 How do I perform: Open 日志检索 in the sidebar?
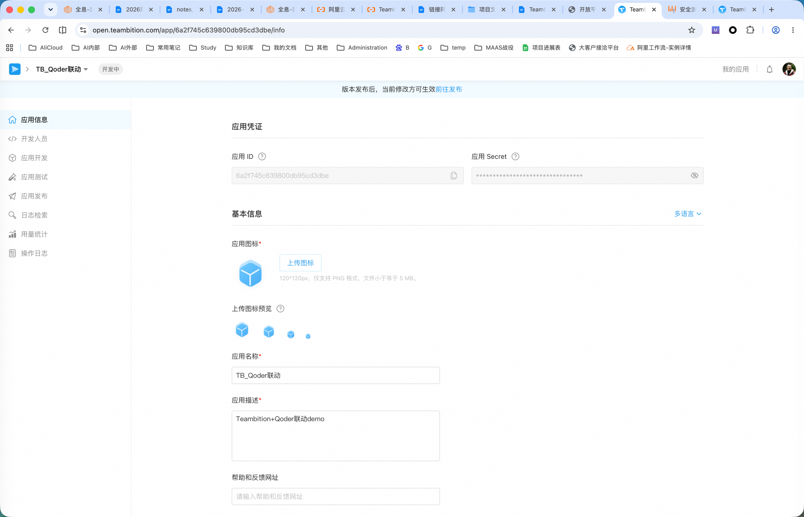click(x=66, y=215)
